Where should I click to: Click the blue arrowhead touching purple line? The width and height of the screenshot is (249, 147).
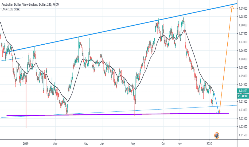coord(219,113)
